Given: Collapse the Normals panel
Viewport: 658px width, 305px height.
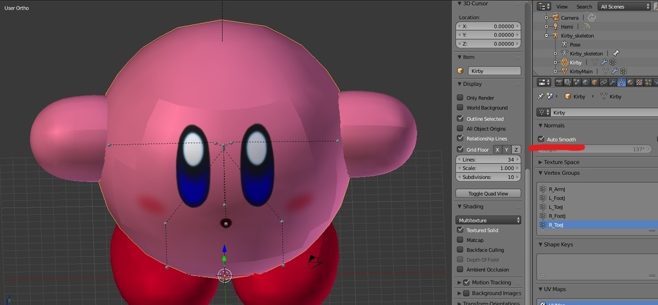Looking at the screenshot, I should point(540,125).
